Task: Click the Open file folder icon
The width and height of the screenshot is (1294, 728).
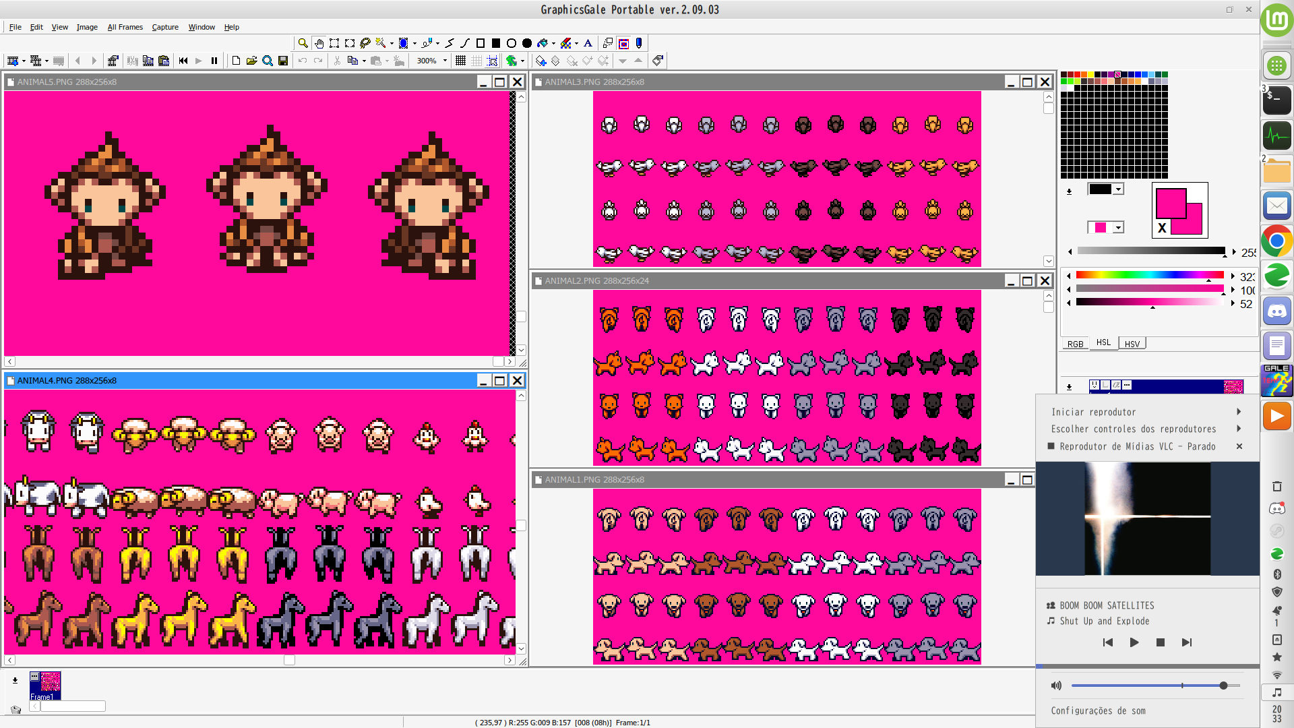Action: [251, 61]
